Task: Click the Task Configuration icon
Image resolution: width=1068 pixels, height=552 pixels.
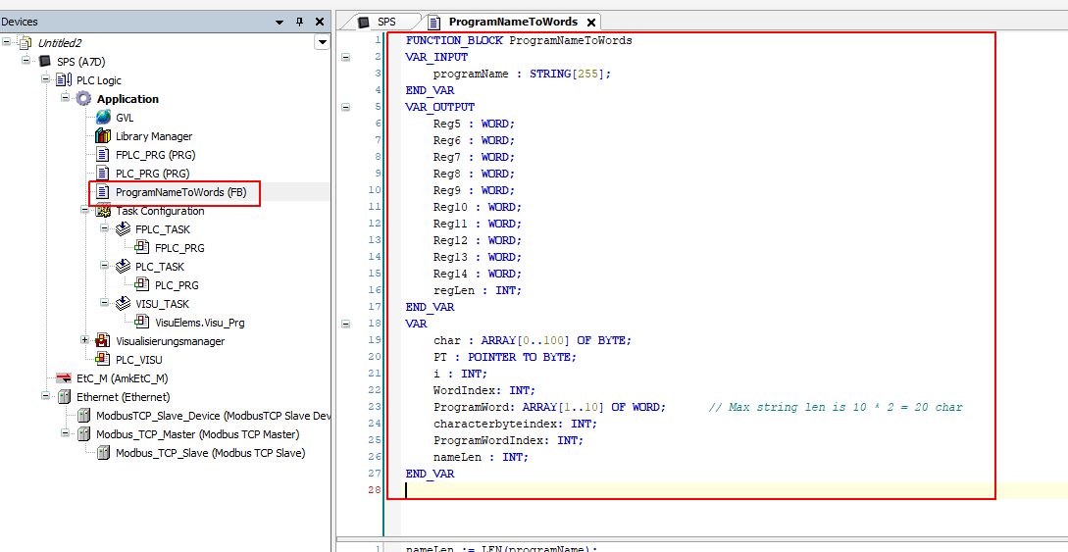Action: click(x=104, y=211)
